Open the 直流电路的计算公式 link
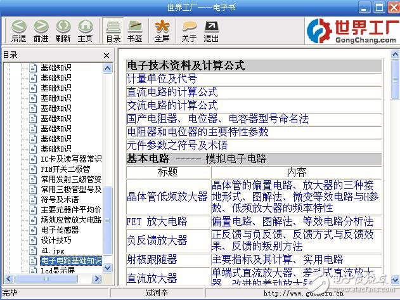The width and height of the screenshot is (400, 300). coord(172,92)
